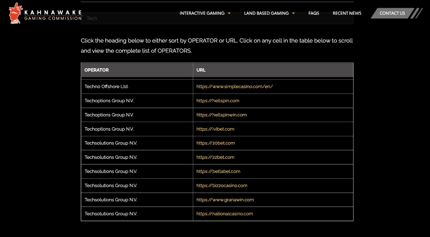Select the Techsolutions cell next to nationalcasino.com
Viewport: 430px width, 237px height.
(137, 214)
